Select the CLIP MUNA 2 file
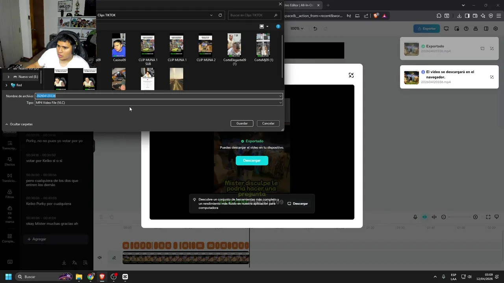Viewport: 504px width, 283px height. 206,48
